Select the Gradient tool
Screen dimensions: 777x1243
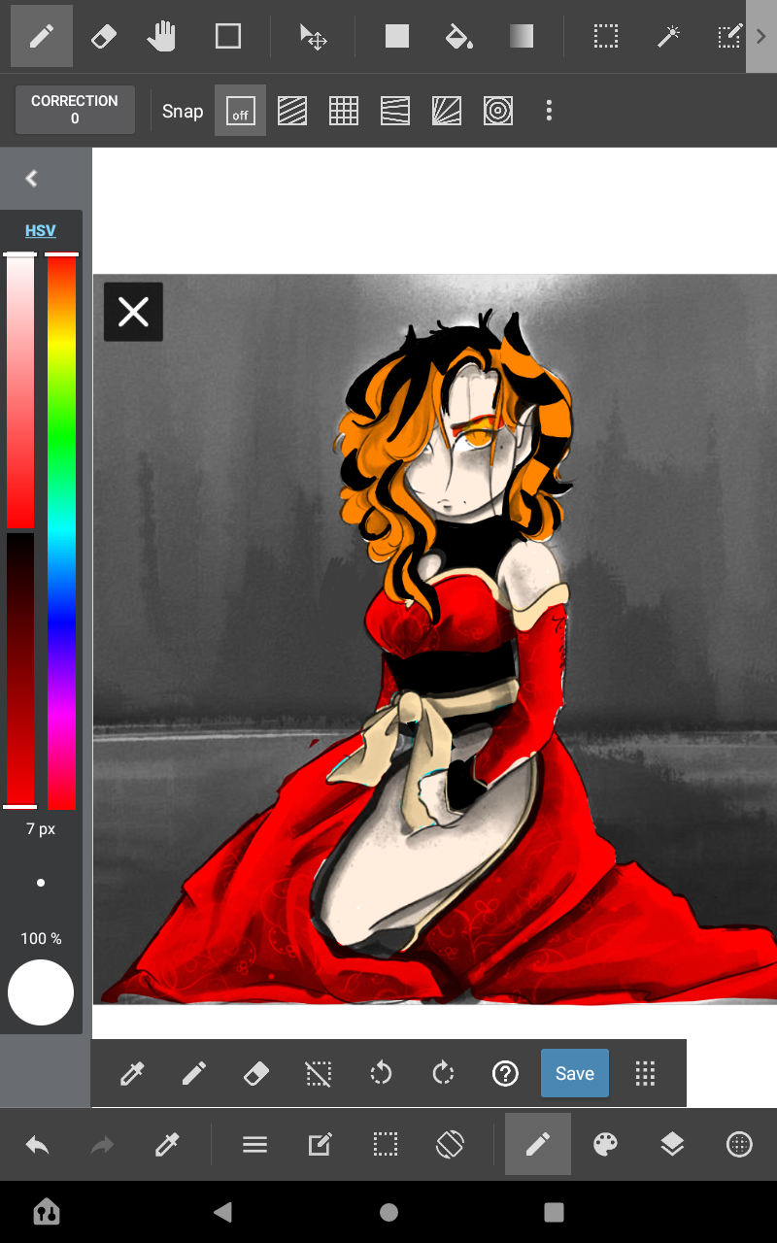coord(521,37)
